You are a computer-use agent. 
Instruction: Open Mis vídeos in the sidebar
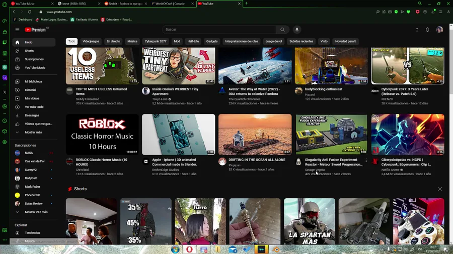[34, 98]
